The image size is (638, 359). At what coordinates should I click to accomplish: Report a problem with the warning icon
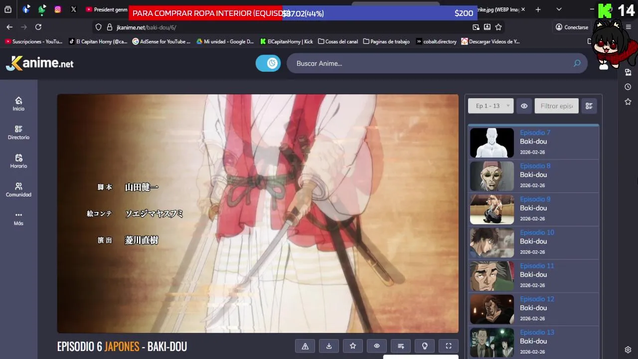(305, 346)
